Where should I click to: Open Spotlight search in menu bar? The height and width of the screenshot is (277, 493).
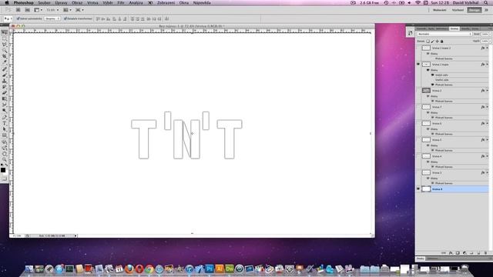point(486,2)
